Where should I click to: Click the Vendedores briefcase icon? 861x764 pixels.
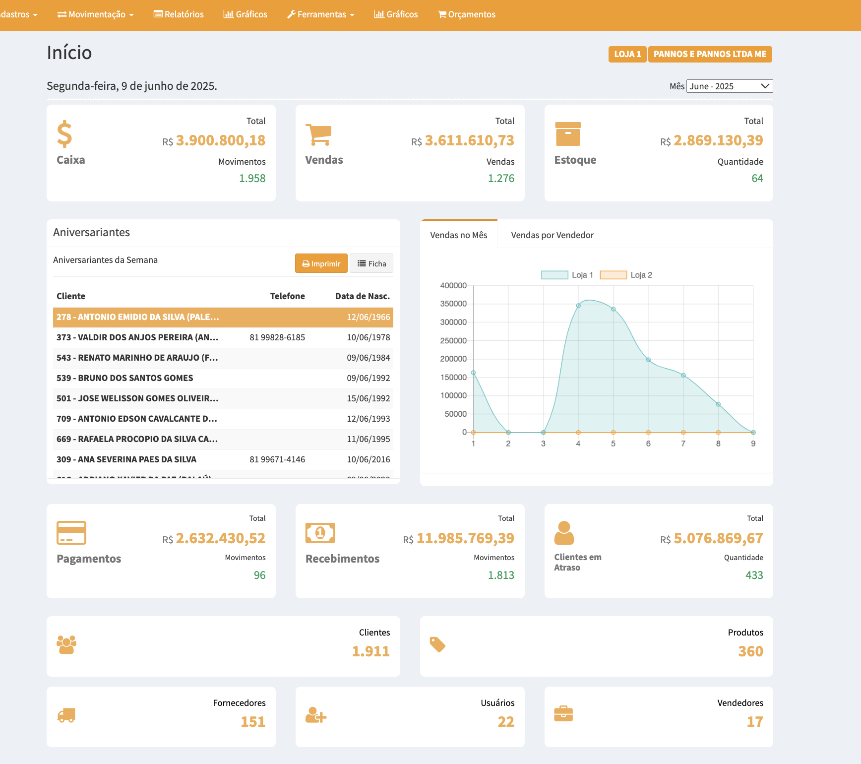[x=563, y=714]
